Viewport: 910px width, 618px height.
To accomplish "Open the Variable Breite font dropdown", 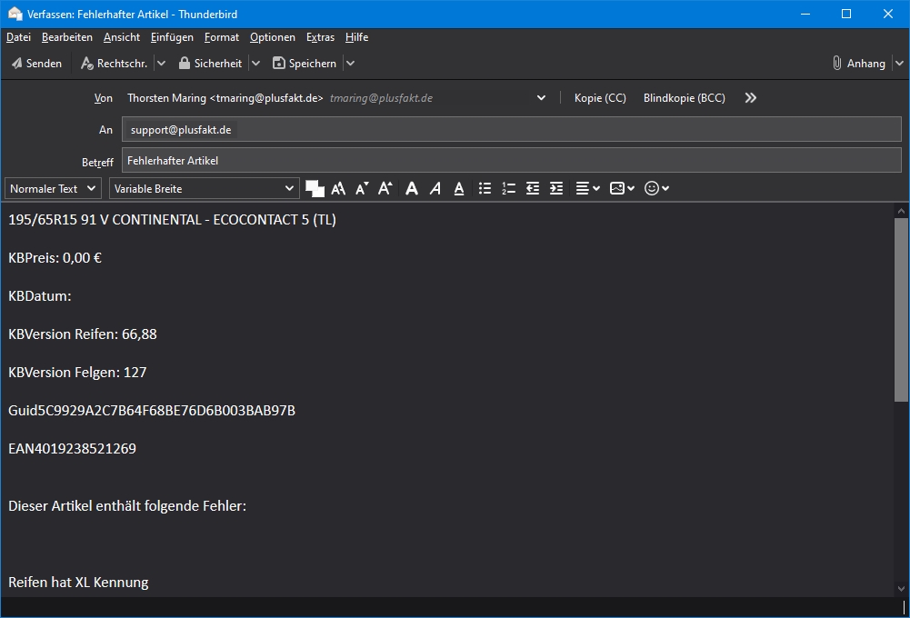I will tap(205, 189).
